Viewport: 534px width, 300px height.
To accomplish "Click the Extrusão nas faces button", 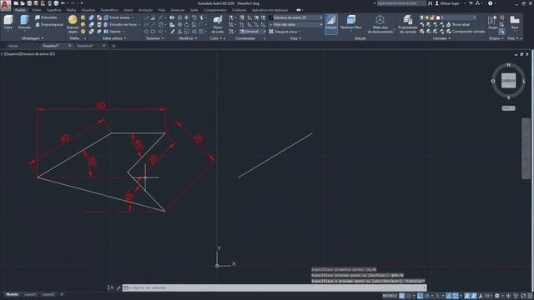I will coord(121,24).
